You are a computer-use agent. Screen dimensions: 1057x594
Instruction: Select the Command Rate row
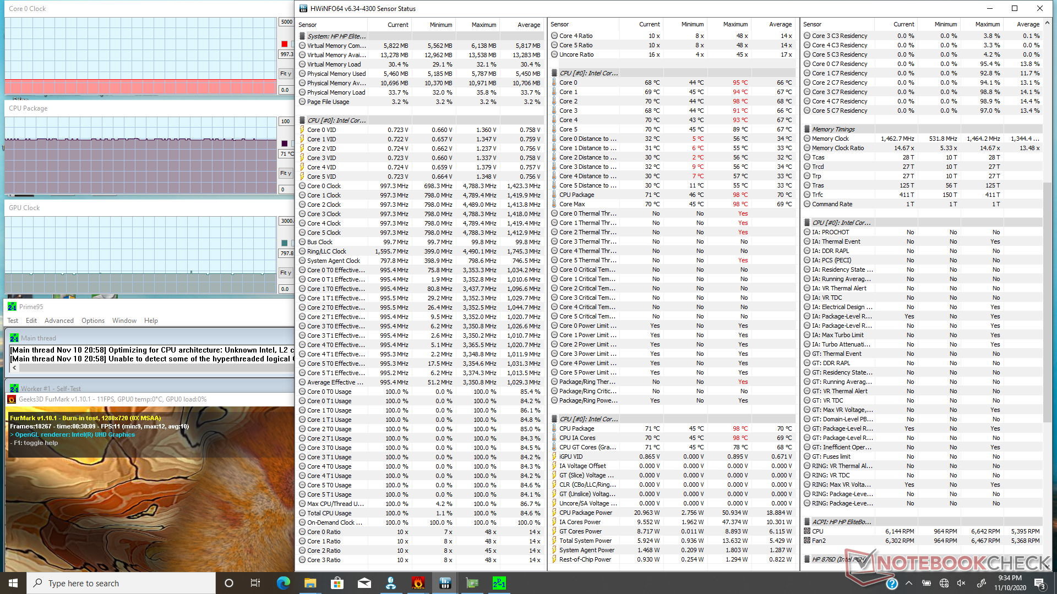pos(923,204)
